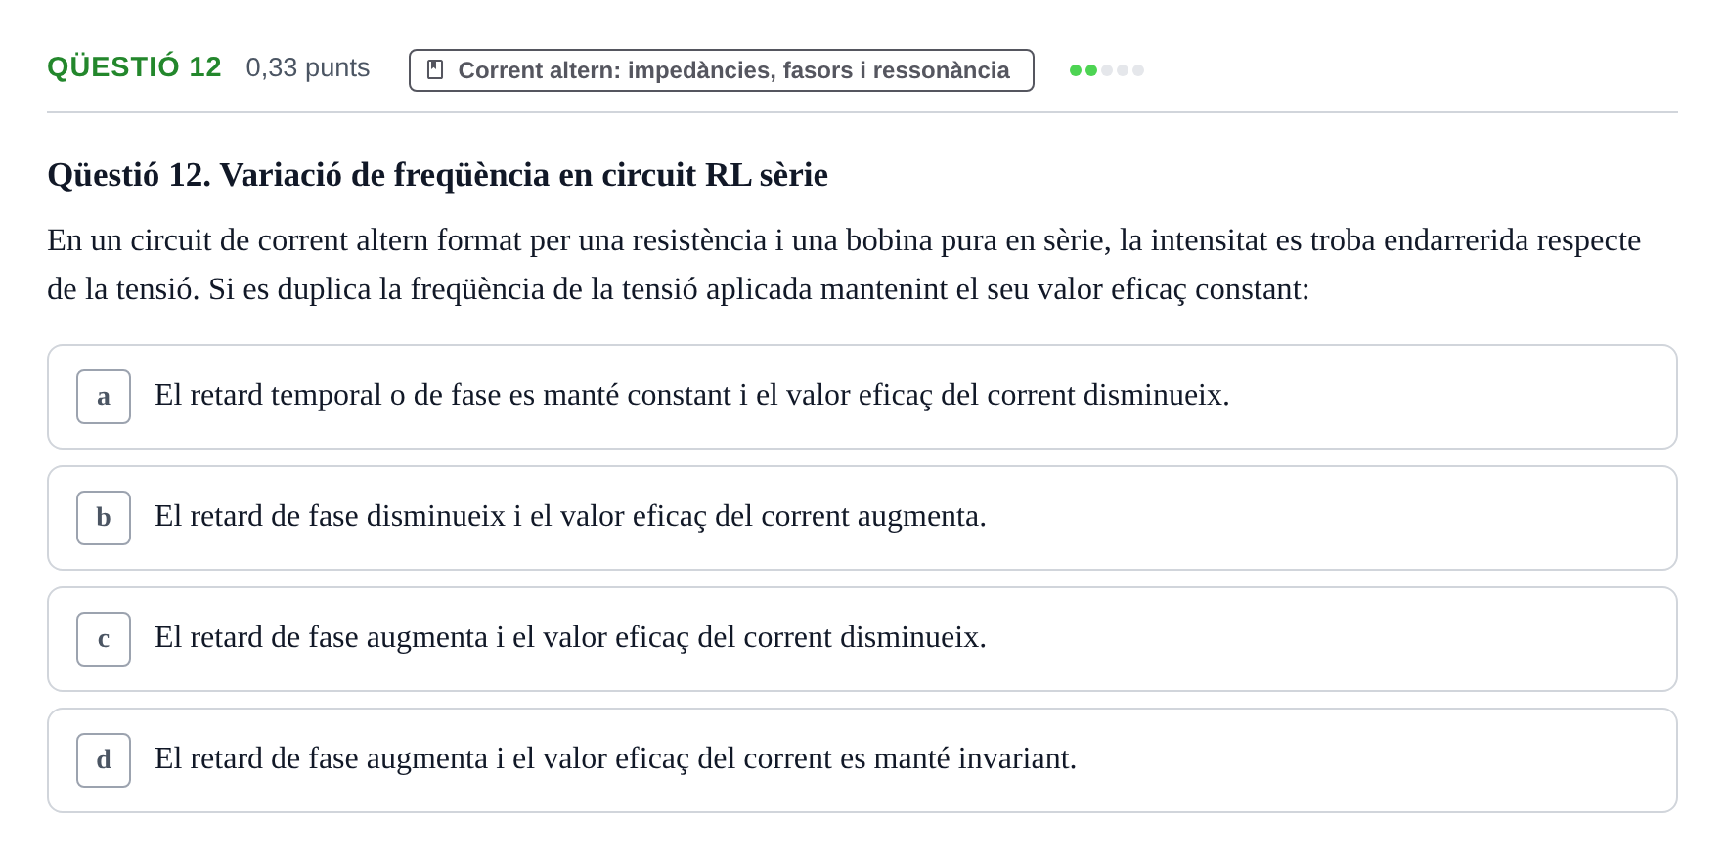
Task: Click the QÜESTIÓ 12 header label
Action: [135, 67]
